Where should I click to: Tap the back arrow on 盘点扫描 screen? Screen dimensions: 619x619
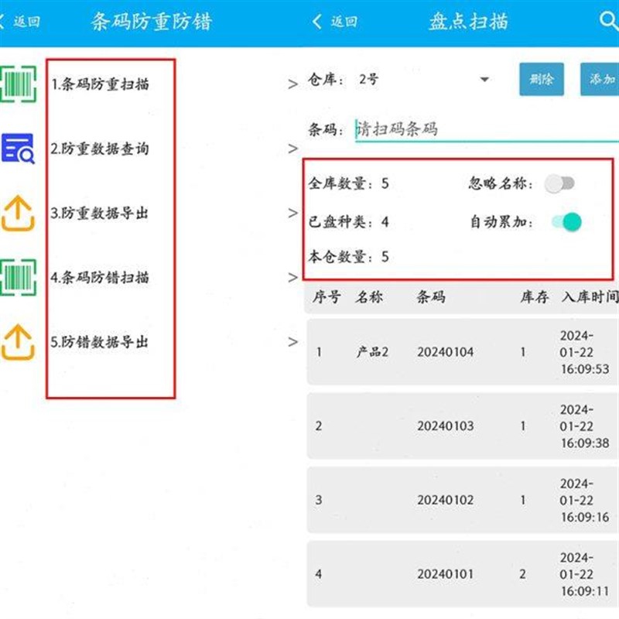317,22
